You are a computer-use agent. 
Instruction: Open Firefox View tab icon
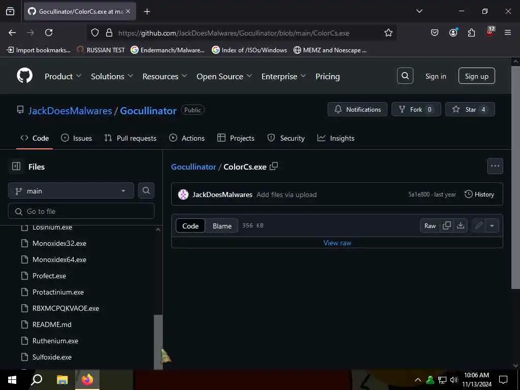10,11
